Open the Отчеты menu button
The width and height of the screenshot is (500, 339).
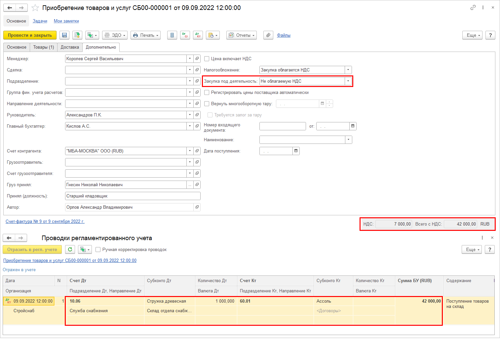pos(242,35)
